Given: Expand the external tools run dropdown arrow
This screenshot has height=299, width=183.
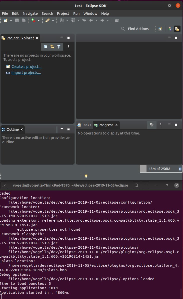Looking at the screenshot, I should (39, 20).
